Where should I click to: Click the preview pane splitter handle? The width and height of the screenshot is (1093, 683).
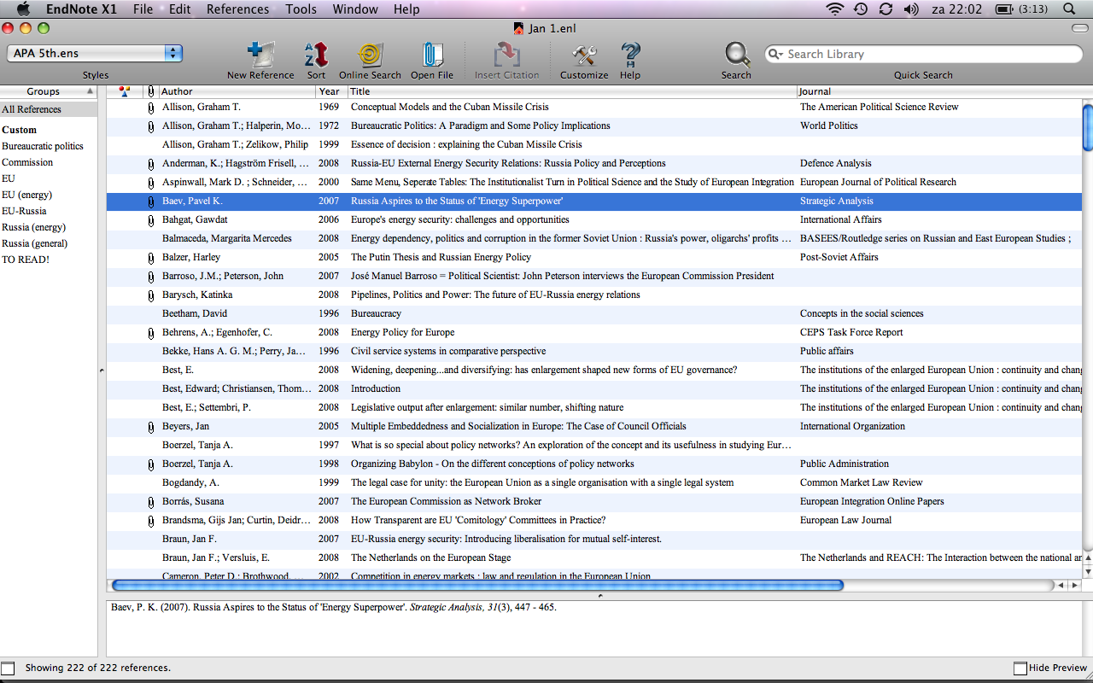pos(599,595)
